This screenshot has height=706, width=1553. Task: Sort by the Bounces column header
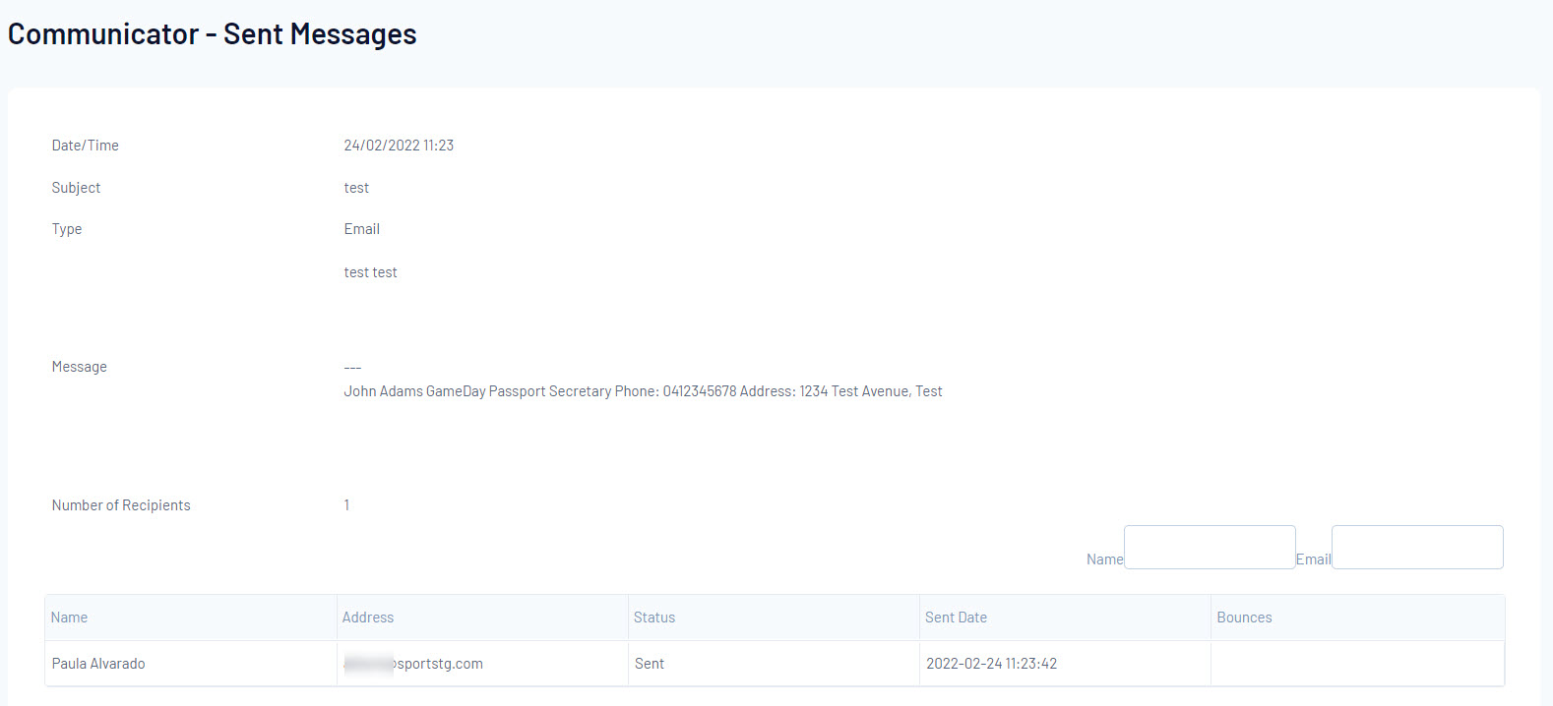[1357, 618]
